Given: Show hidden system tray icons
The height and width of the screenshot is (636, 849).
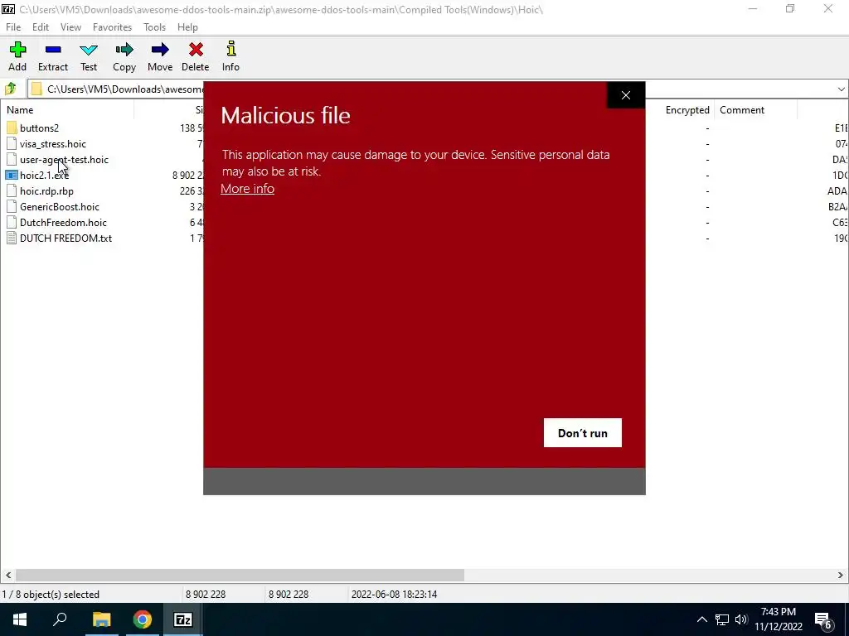Looking at the screenshot, I should coord(701,619).
